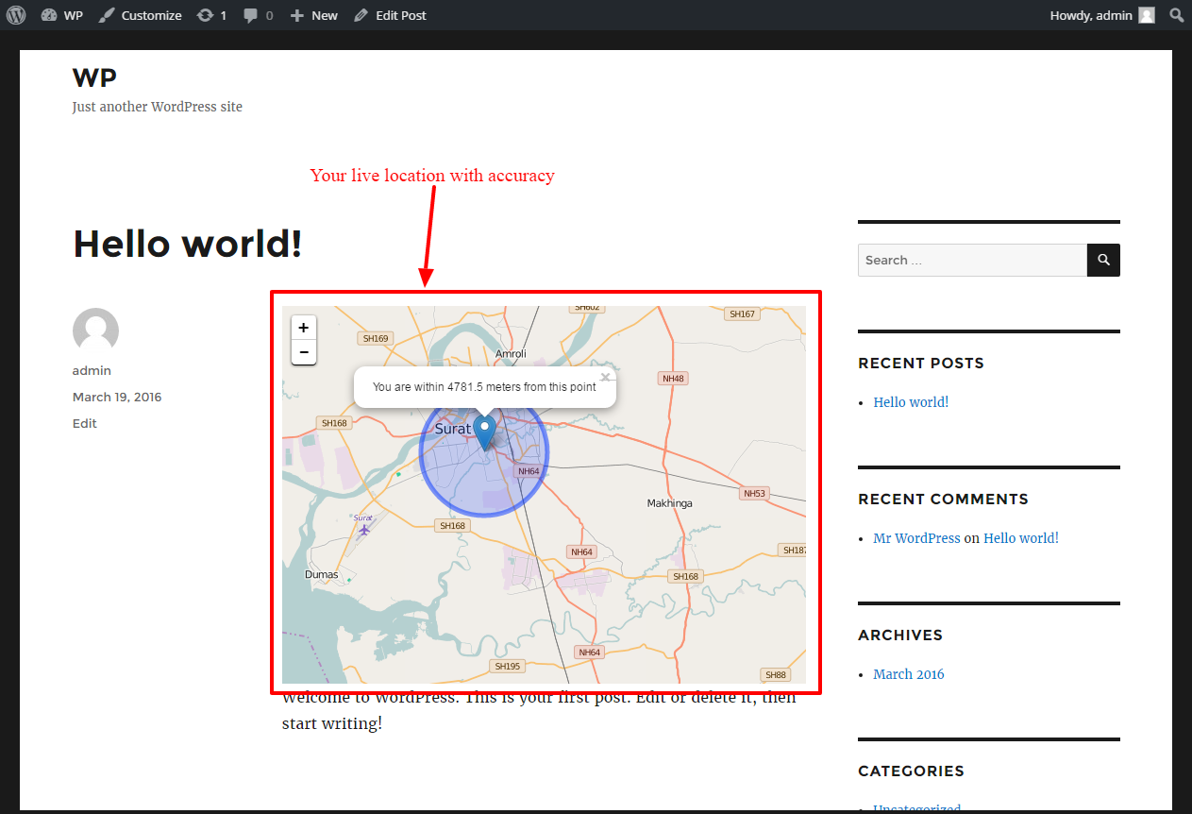Click the Mr WordPress commenter link
Image resolution: width=1192 pixels, height=814 pixels.
click(x=916, y=538)
